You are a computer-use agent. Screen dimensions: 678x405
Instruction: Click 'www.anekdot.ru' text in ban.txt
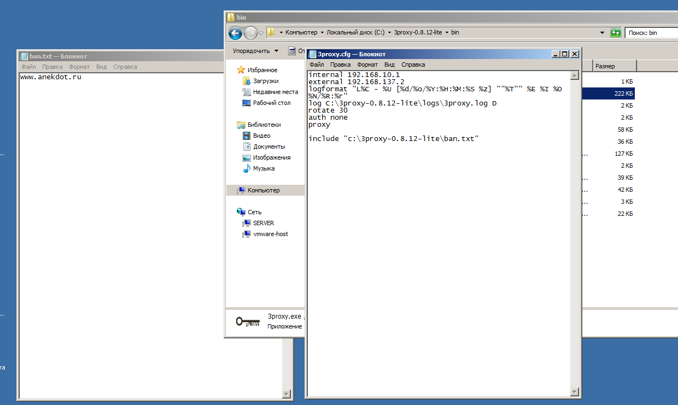[x=51, y=77]
